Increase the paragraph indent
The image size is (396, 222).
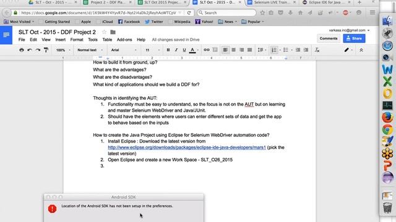[x=306, y=50]
